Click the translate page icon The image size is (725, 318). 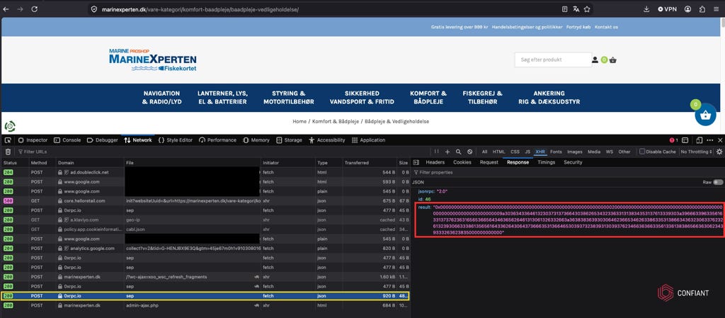point(576,8)
